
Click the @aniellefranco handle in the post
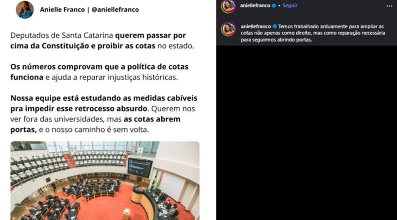(115, 9)
